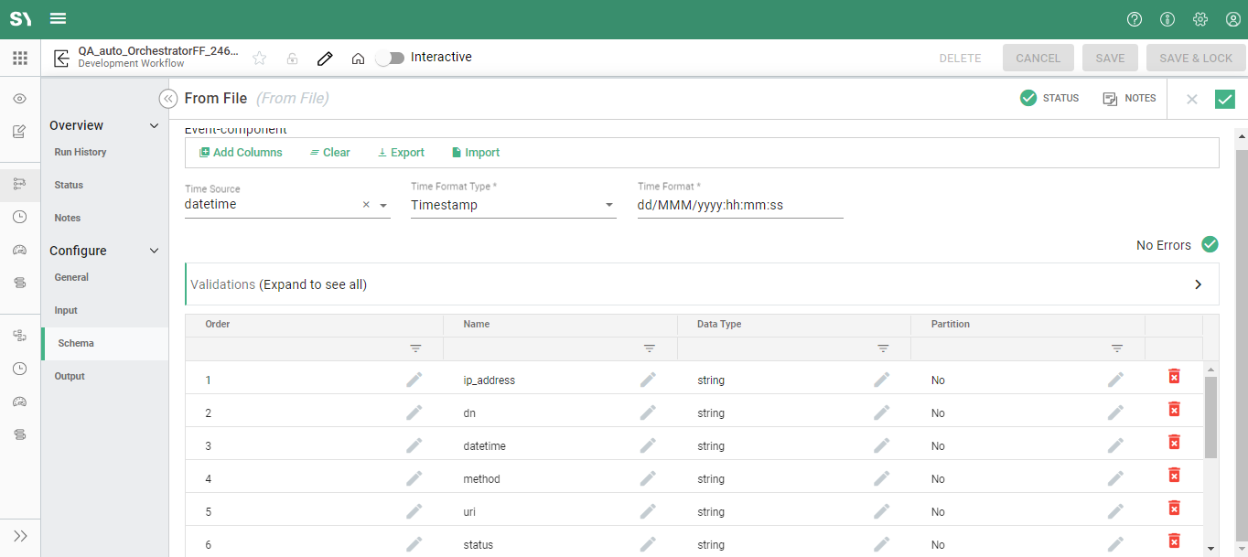The width and height of the screenshot is (1248, 557).
Task: Edit partition of datetime row
Action: pyautogui.click(x=1115, y=445)
